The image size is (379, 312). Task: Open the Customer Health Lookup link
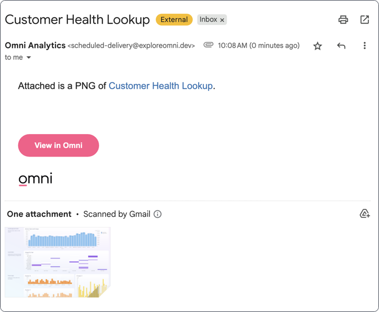pos(161,85)
